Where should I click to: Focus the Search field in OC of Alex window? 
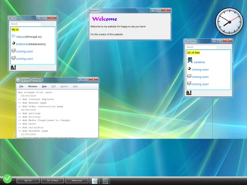201,47
